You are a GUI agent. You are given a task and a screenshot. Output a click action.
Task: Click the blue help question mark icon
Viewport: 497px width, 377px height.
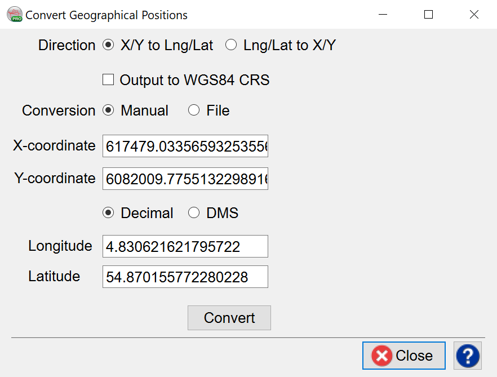pos(467,356)
